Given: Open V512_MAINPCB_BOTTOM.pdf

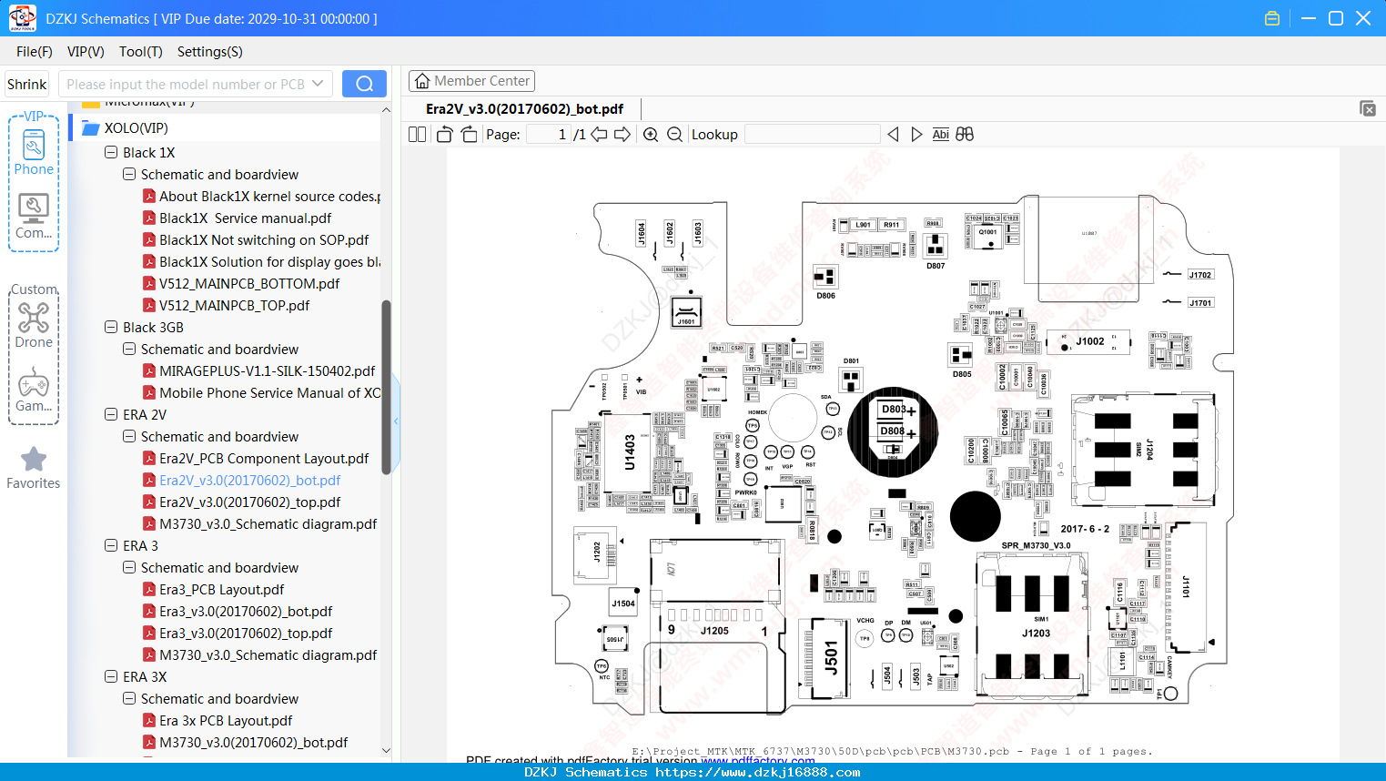Looking at the screenshot, I should [249, 284].
